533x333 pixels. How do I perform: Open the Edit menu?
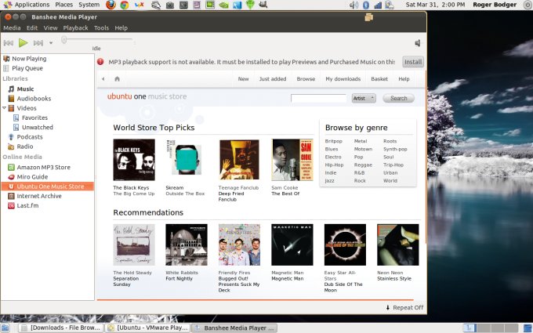[32, 28]
